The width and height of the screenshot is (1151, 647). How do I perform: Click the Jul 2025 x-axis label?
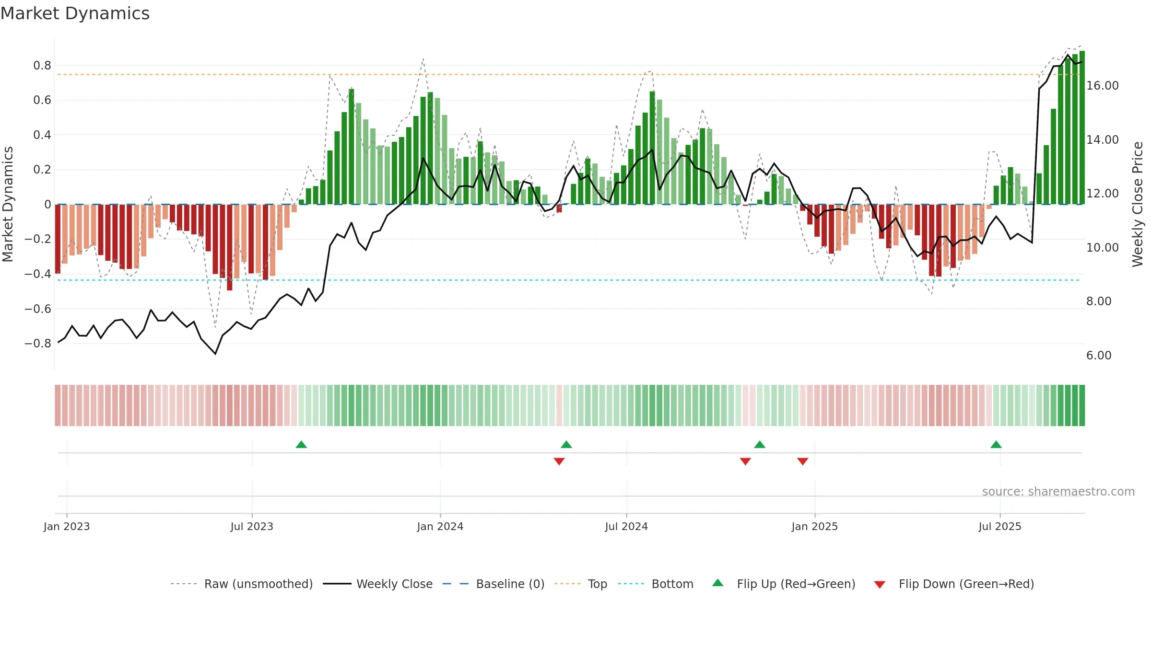coord(1000,526)
